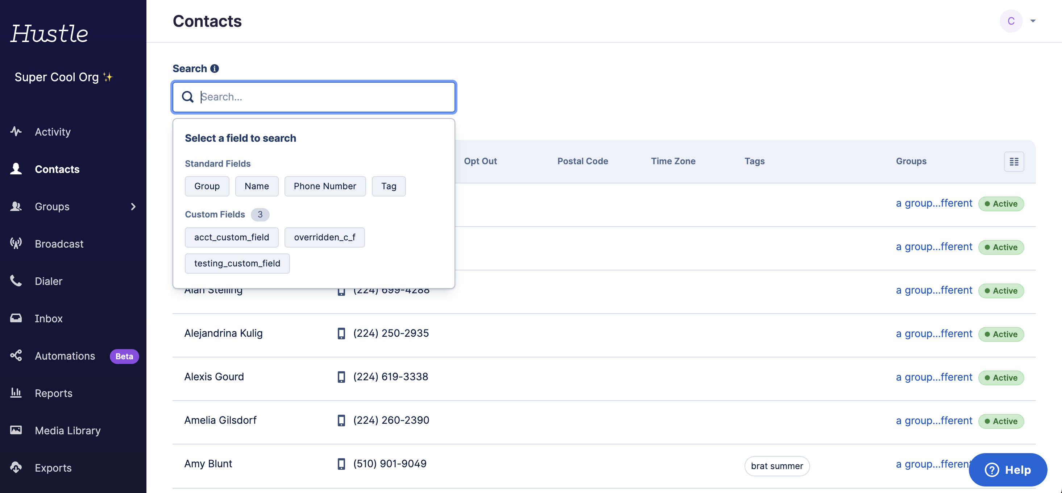Click the Postal Code column header
The image size is (1062, 493).
[582, 161]
